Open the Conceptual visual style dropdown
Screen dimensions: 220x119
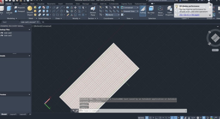(130, 7)
